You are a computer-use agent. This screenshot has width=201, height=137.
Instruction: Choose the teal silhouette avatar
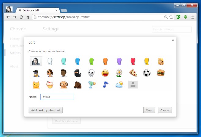(x=64, y=61)
